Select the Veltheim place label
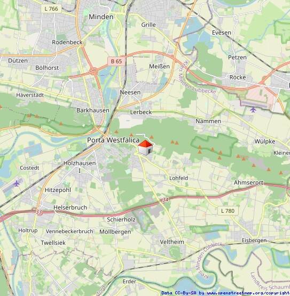This screenshot has width=290, height=296. pyautogui.click(x=172, y=242)
